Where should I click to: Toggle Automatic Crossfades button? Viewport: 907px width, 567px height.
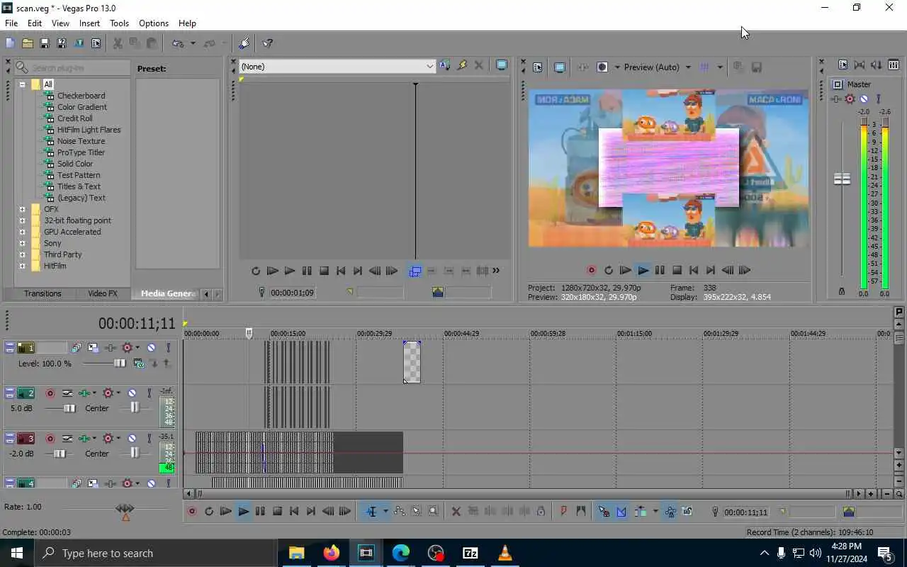click(x=621, y=511)
